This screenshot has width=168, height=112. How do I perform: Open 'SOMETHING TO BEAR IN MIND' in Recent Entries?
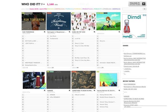[x=134, y=99]
